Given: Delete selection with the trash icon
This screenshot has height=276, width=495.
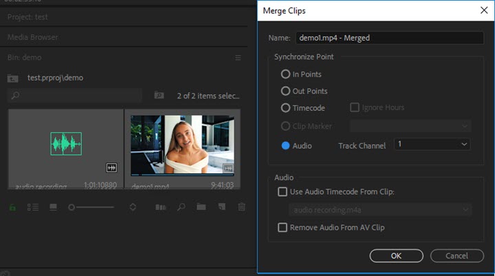Looking at the screenshot, I should (x=241, y=206).
